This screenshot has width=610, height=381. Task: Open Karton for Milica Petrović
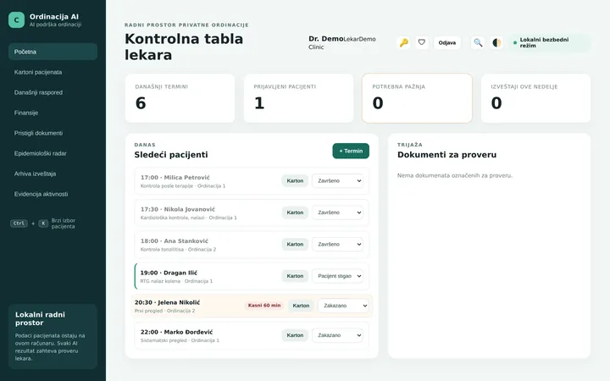pyautogui.click(x=295, y=181)
